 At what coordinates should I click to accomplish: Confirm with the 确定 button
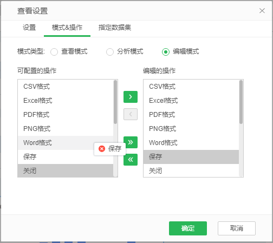pos(188,228)
